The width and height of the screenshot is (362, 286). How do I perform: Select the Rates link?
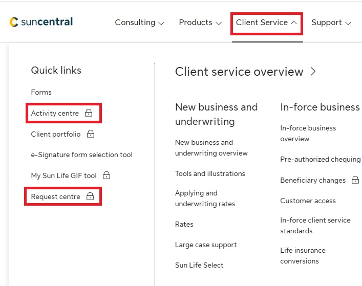[x=184, y=224]
